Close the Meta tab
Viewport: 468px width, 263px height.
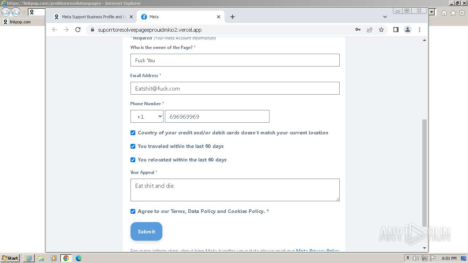pyautogui.click(x=219, y=17)
